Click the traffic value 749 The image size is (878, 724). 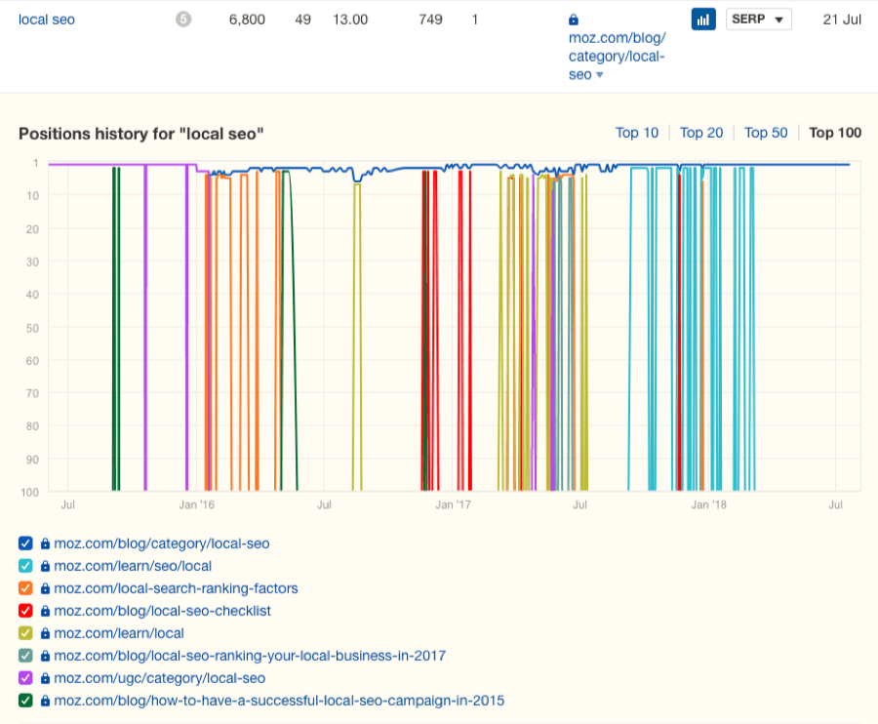coord(430,20)
